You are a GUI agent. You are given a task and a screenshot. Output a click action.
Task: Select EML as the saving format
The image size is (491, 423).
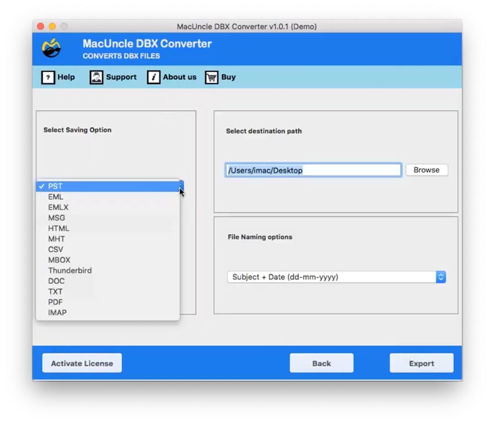56,197
